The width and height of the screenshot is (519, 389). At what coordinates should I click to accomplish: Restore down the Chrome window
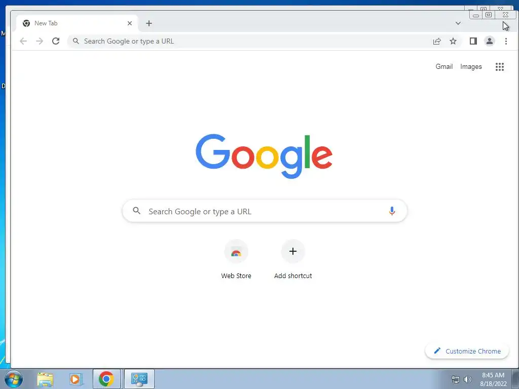pyautogui.click(x=489, y=15)
